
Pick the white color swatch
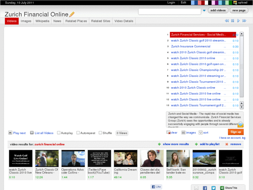tap(206, 2)
